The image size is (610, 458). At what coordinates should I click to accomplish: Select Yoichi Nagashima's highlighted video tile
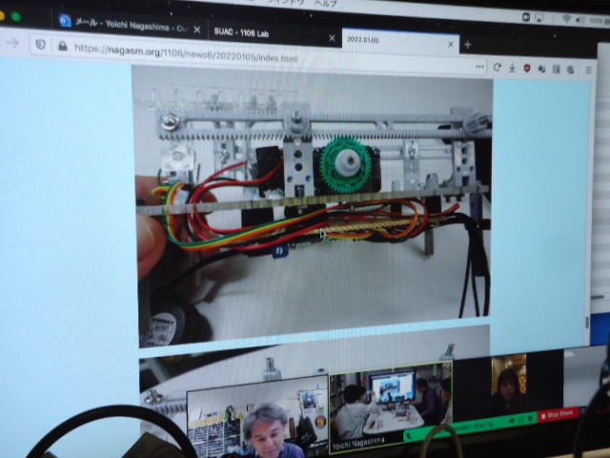pos(390,407)
